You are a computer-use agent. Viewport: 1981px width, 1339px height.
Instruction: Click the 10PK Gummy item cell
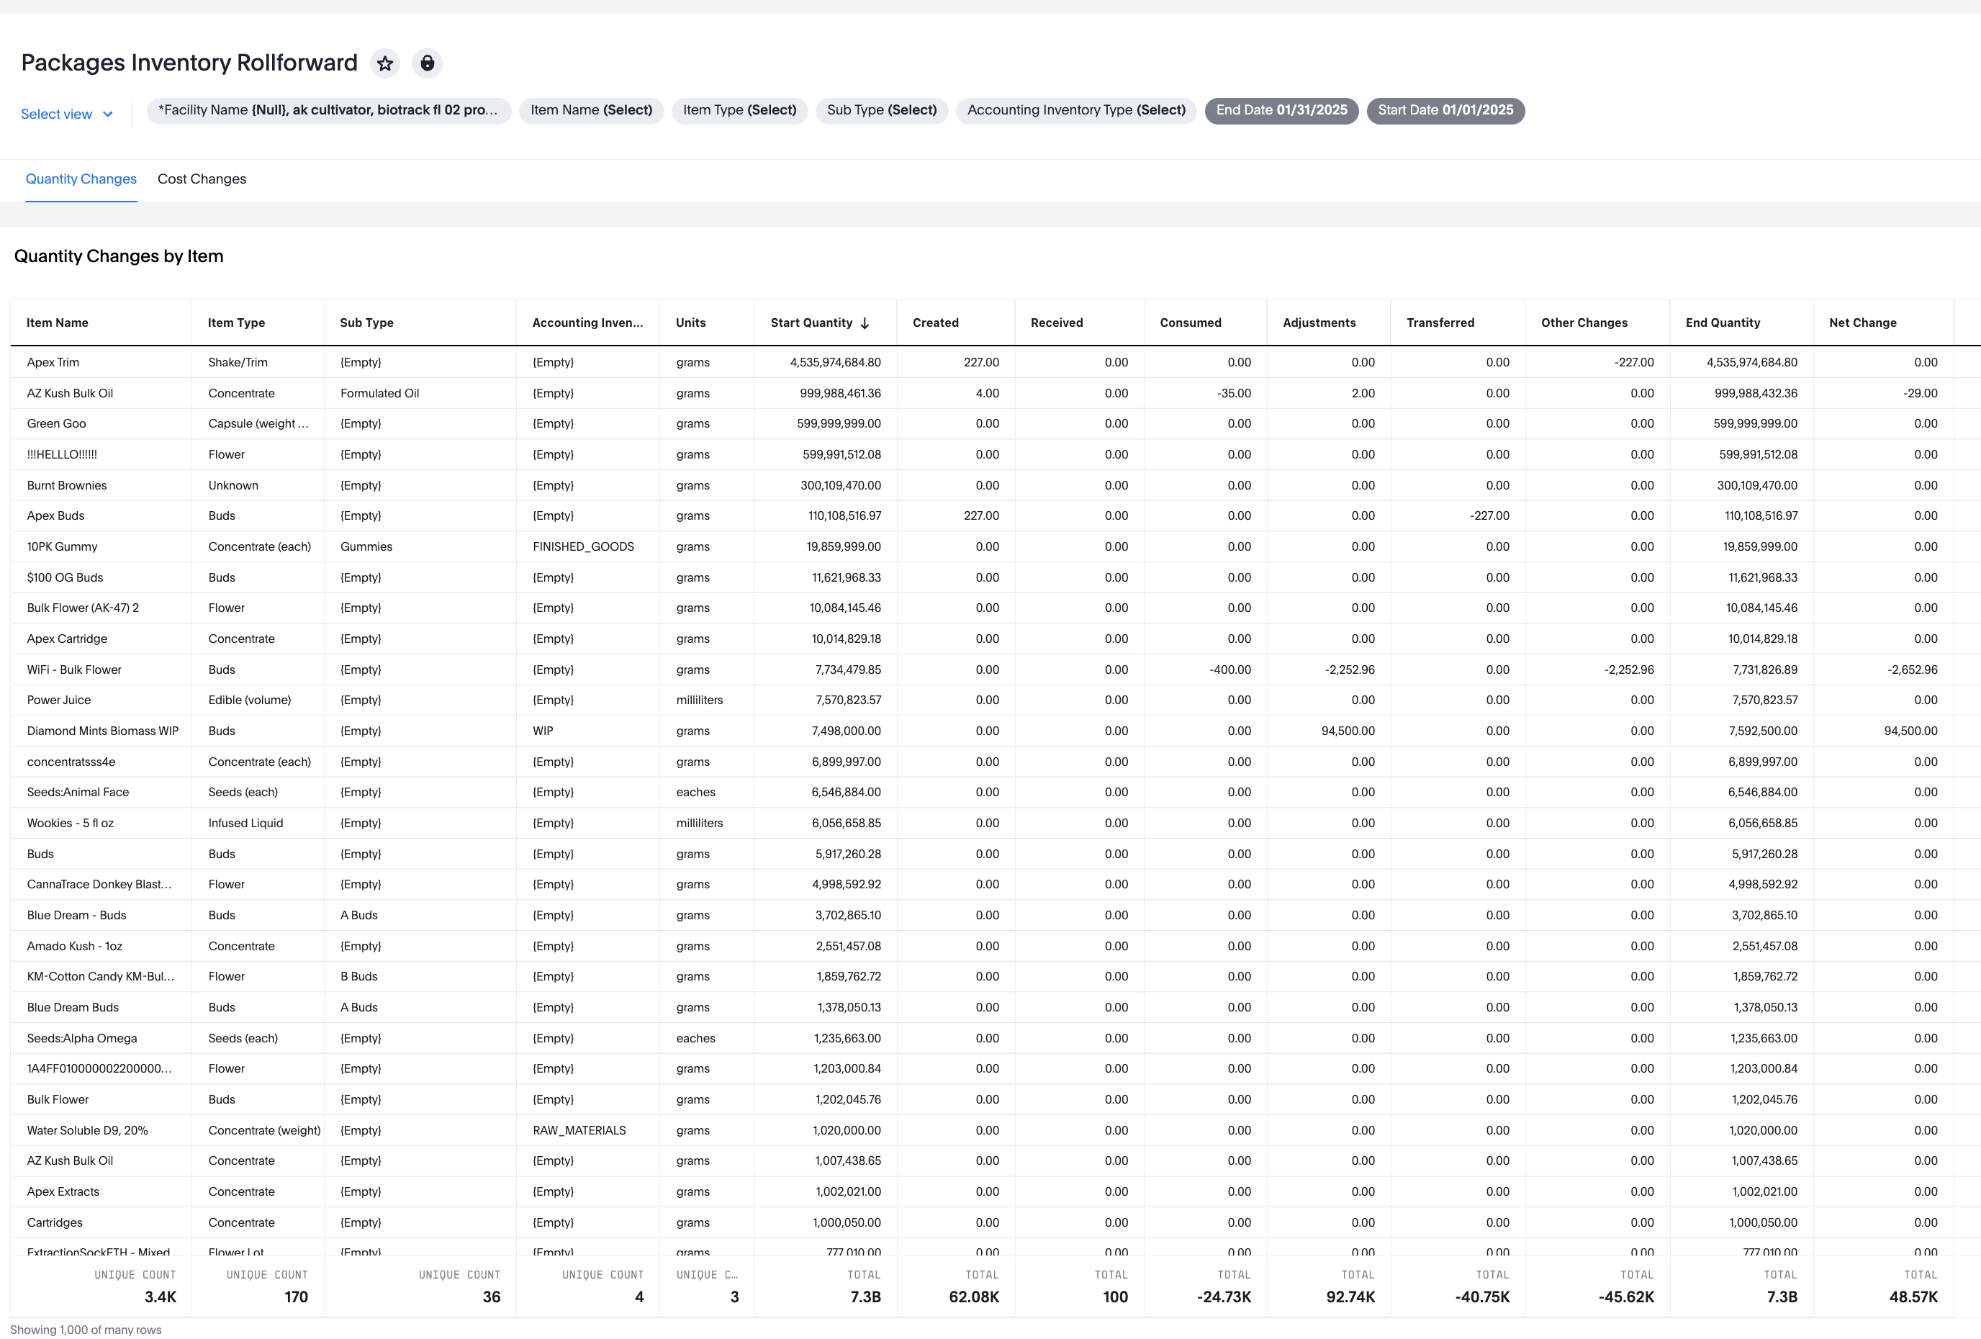pyautogui.click(x=101, y=547)
